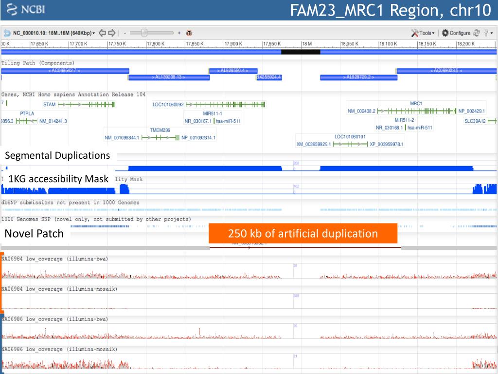Select transcript NR_030167.1

(198, 121)
